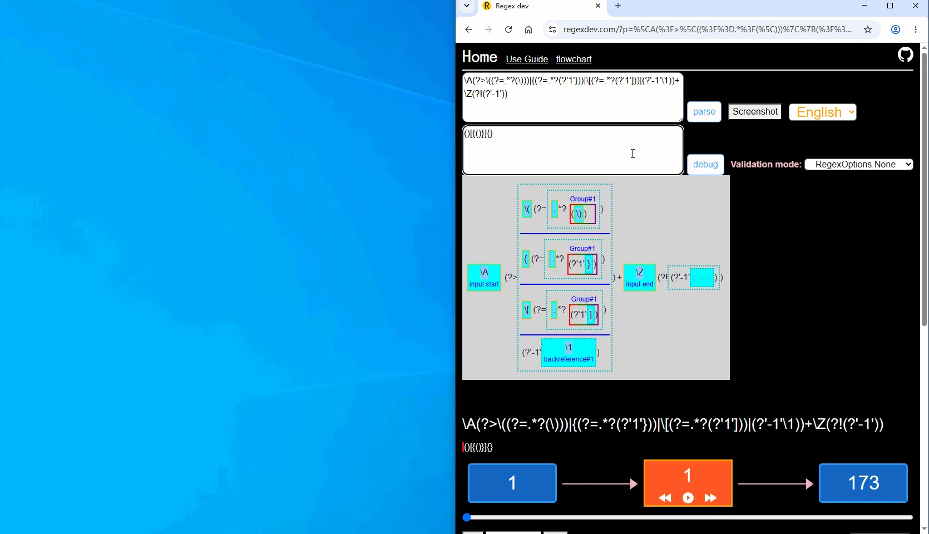Go to the Home heading link
Image resolution: width=929 pixels, height=534 pixels.
coord(480,57)
